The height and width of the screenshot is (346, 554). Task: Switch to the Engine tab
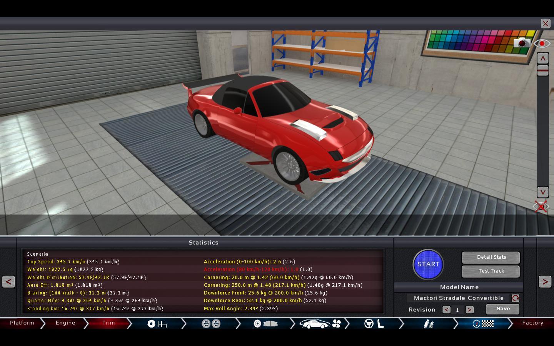[x=65, y=323]
